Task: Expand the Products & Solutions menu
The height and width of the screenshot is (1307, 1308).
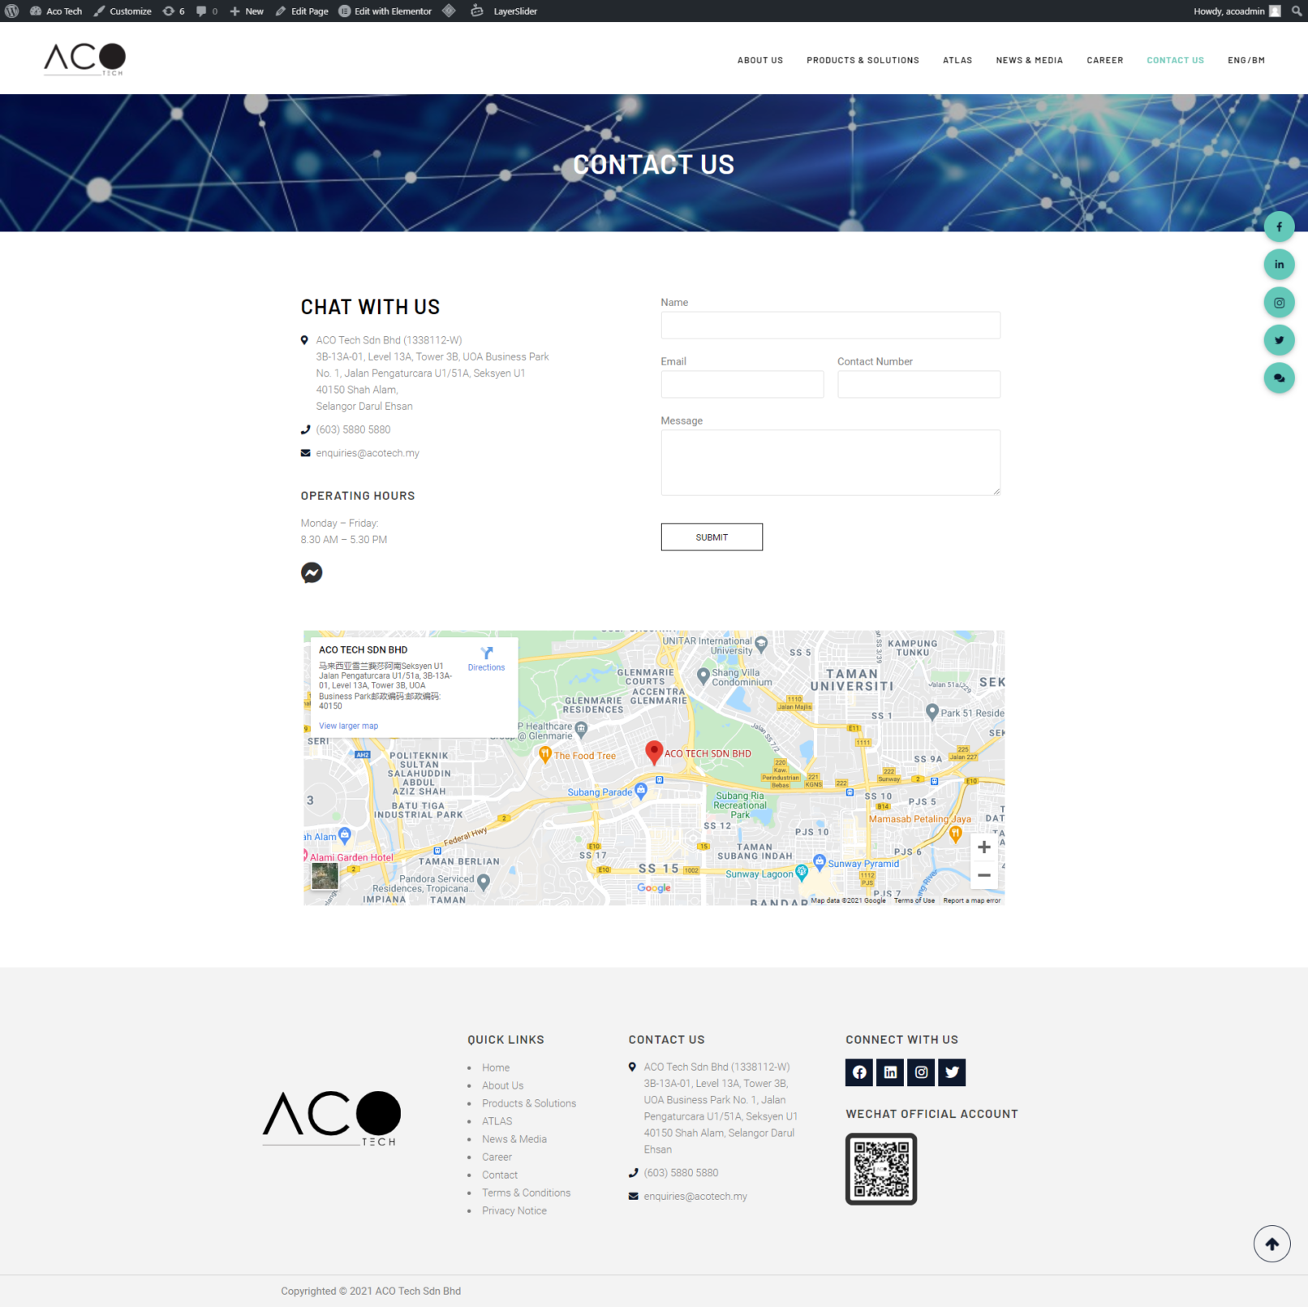Action: coord(862,60)
